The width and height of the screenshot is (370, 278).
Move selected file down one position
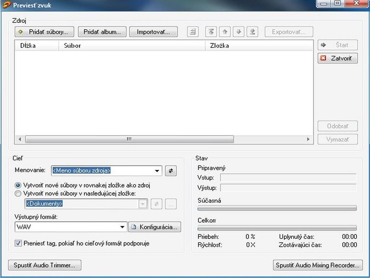(x=238, y=32)
